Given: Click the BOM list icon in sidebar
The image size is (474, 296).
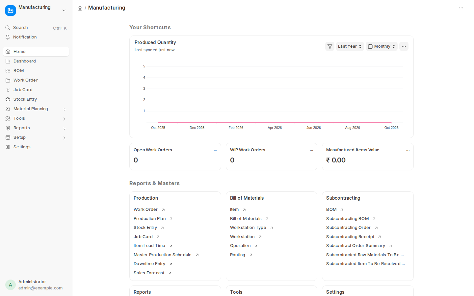Looking at the screenshot, I should coord(8,71).
